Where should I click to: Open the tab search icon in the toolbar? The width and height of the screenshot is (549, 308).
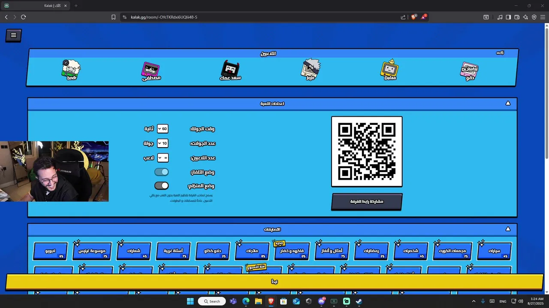486,17
